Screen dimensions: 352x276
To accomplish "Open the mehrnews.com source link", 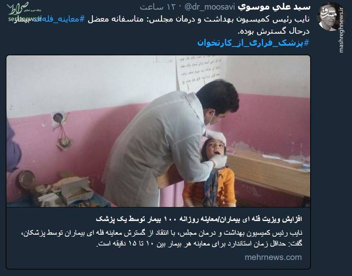I will click(273, 257).
